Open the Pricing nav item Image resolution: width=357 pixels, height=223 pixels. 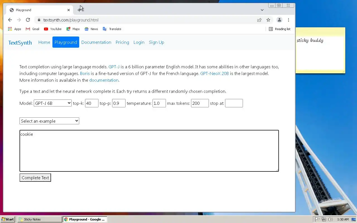click(x=122, y=42)
